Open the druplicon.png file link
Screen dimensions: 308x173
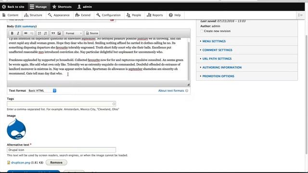click(21, 162)
